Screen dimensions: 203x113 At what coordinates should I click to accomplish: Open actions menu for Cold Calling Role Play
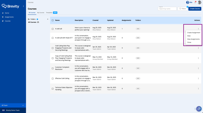point(198,48)
